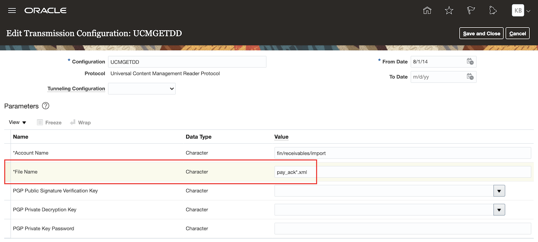Open the KB user account menu
The height and width of the screenshot is (242, 538).
(x=521, y=11)
